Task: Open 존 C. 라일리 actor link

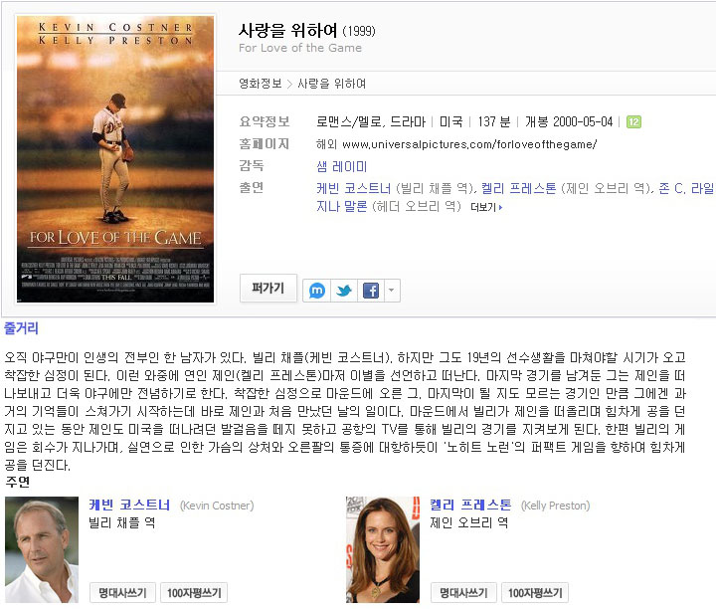Action: [x=687, y=188]
